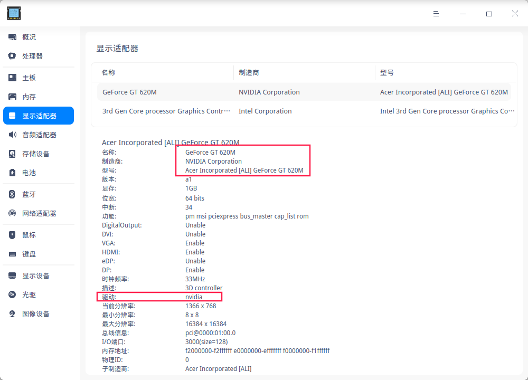Click the 内存地址 value f2000000-f2ffffff
Viewport: 528px width, 380px height.
click(257, 351)
